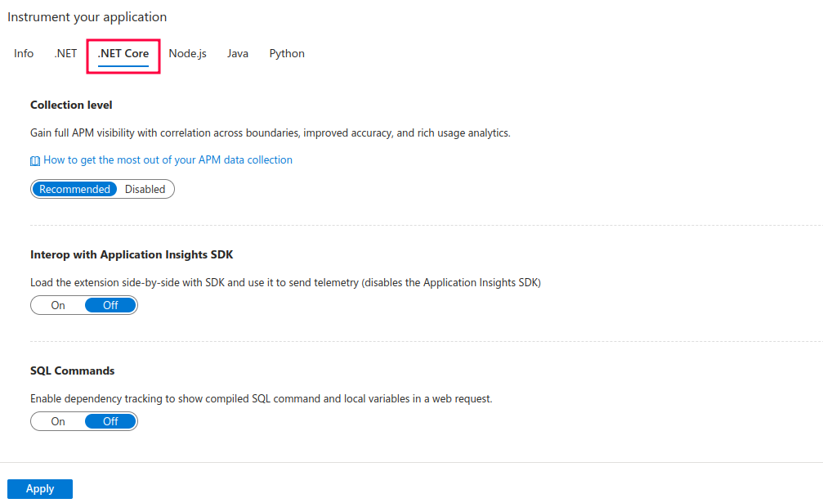Click the book icon beside the APM link

35,161
